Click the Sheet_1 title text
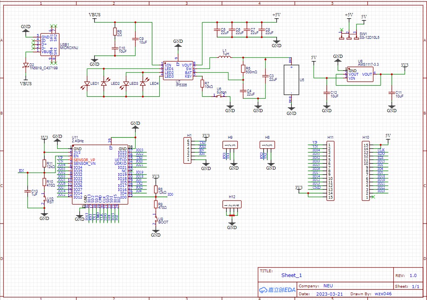 (292, 275)
